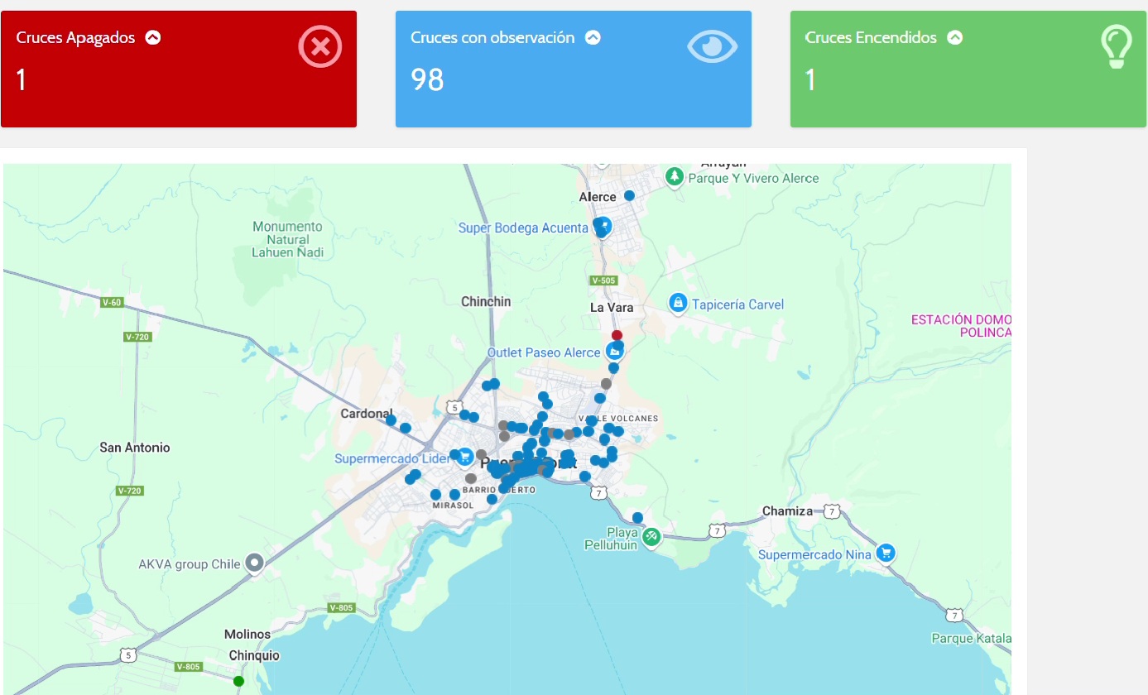Open the Parque Y Vivero Alerce pin

pos(675,176)
